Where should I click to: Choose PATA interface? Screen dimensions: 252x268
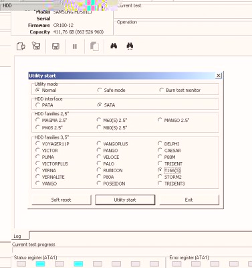[x=37, y=105]
